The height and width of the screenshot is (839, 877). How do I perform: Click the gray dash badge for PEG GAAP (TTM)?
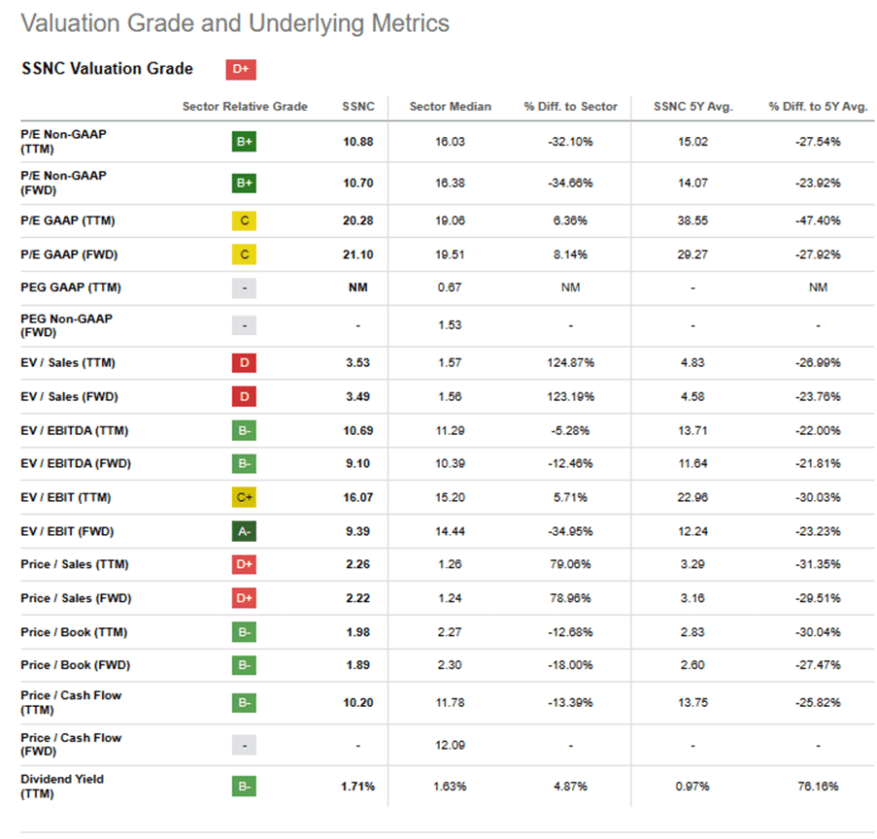click(244, 288)
